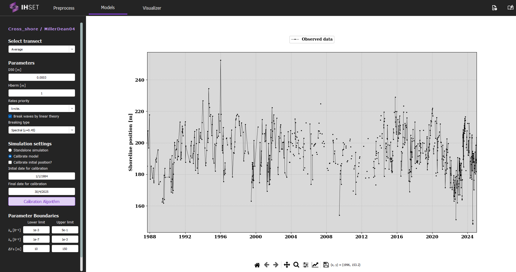Click the back arrow in plot toolbar

pyautogui.click(x=267, y=265)
